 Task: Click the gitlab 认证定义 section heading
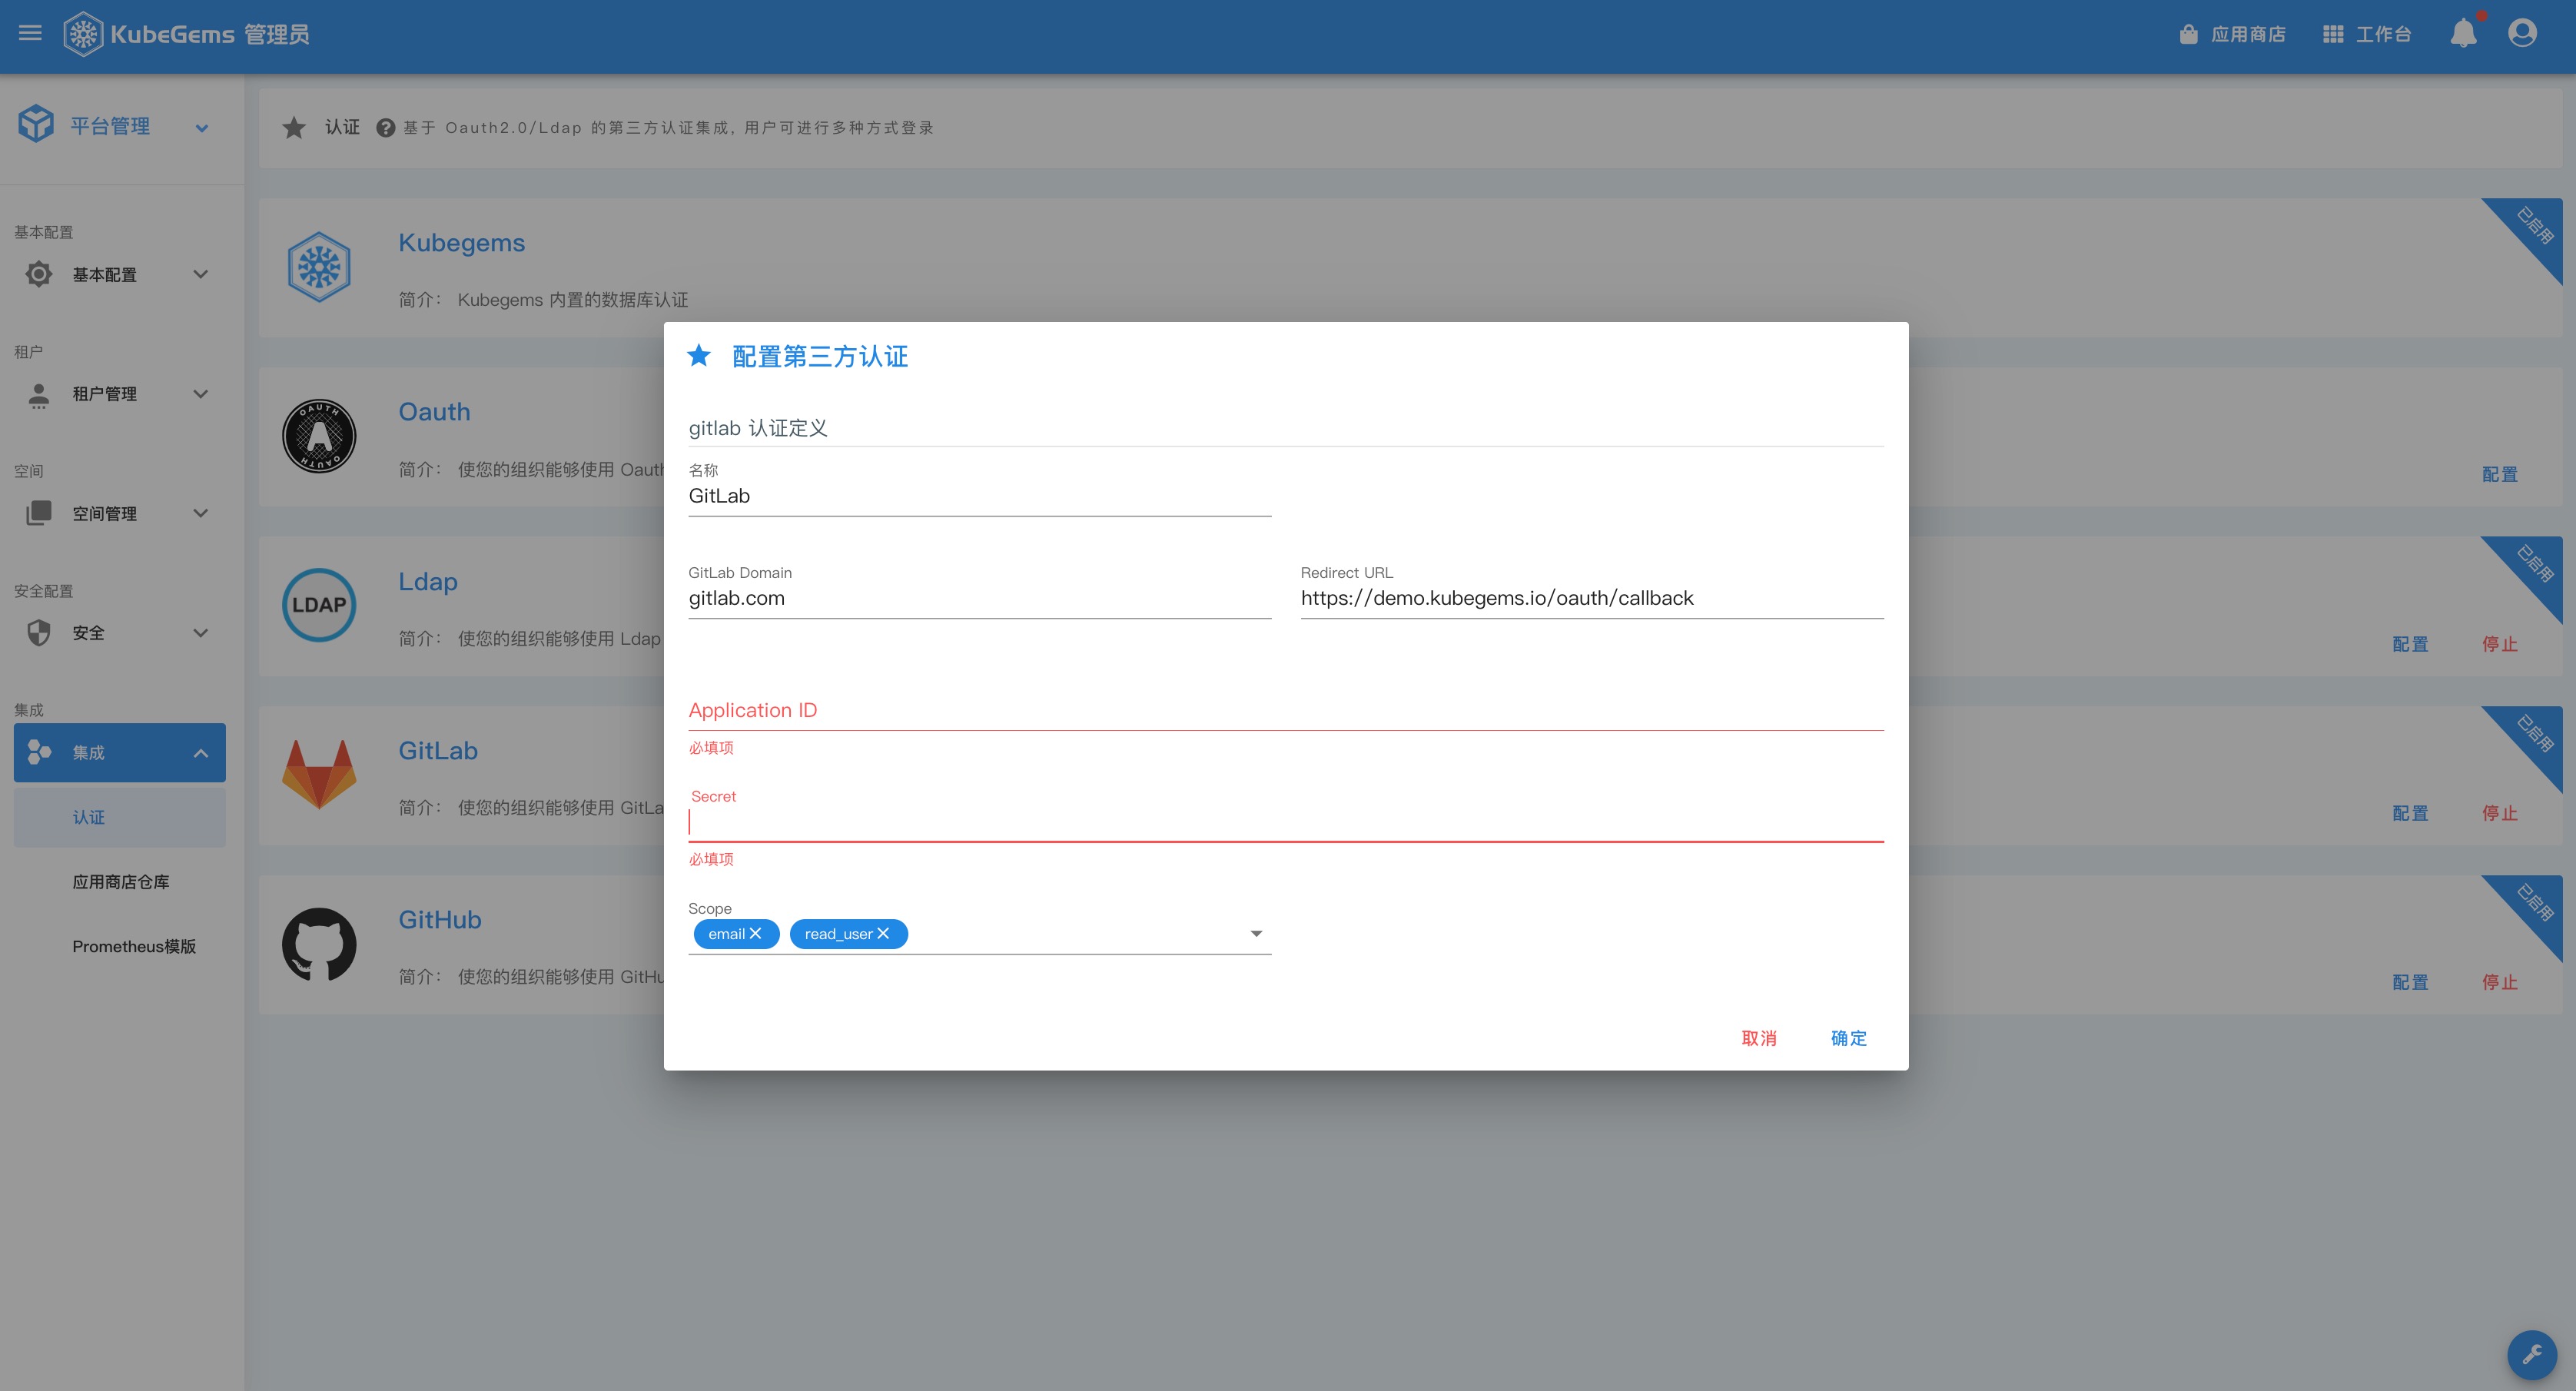coord(758,428)
